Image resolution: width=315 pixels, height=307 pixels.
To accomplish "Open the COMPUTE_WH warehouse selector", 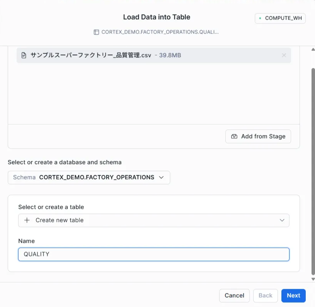I will point(280,18).
